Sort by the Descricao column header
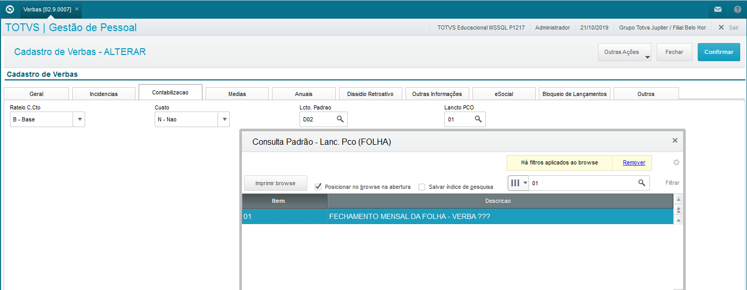 [x=500, y=201]
